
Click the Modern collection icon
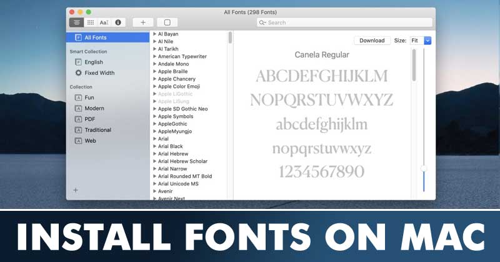[78, 109]
